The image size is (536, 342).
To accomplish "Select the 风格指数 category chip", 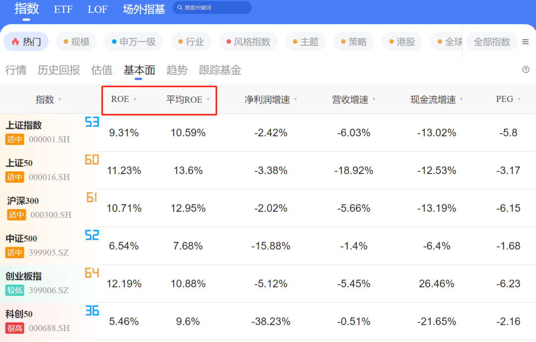I will tap(248, 42).
